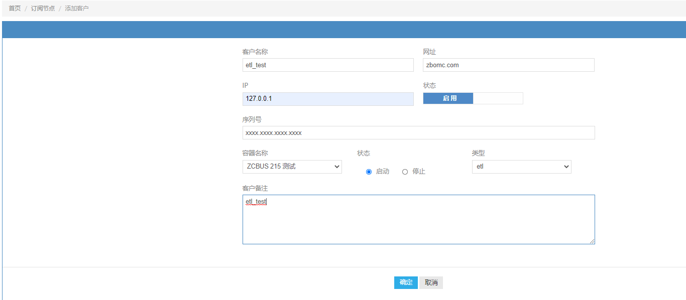Select the 启动 radio button

369,172
